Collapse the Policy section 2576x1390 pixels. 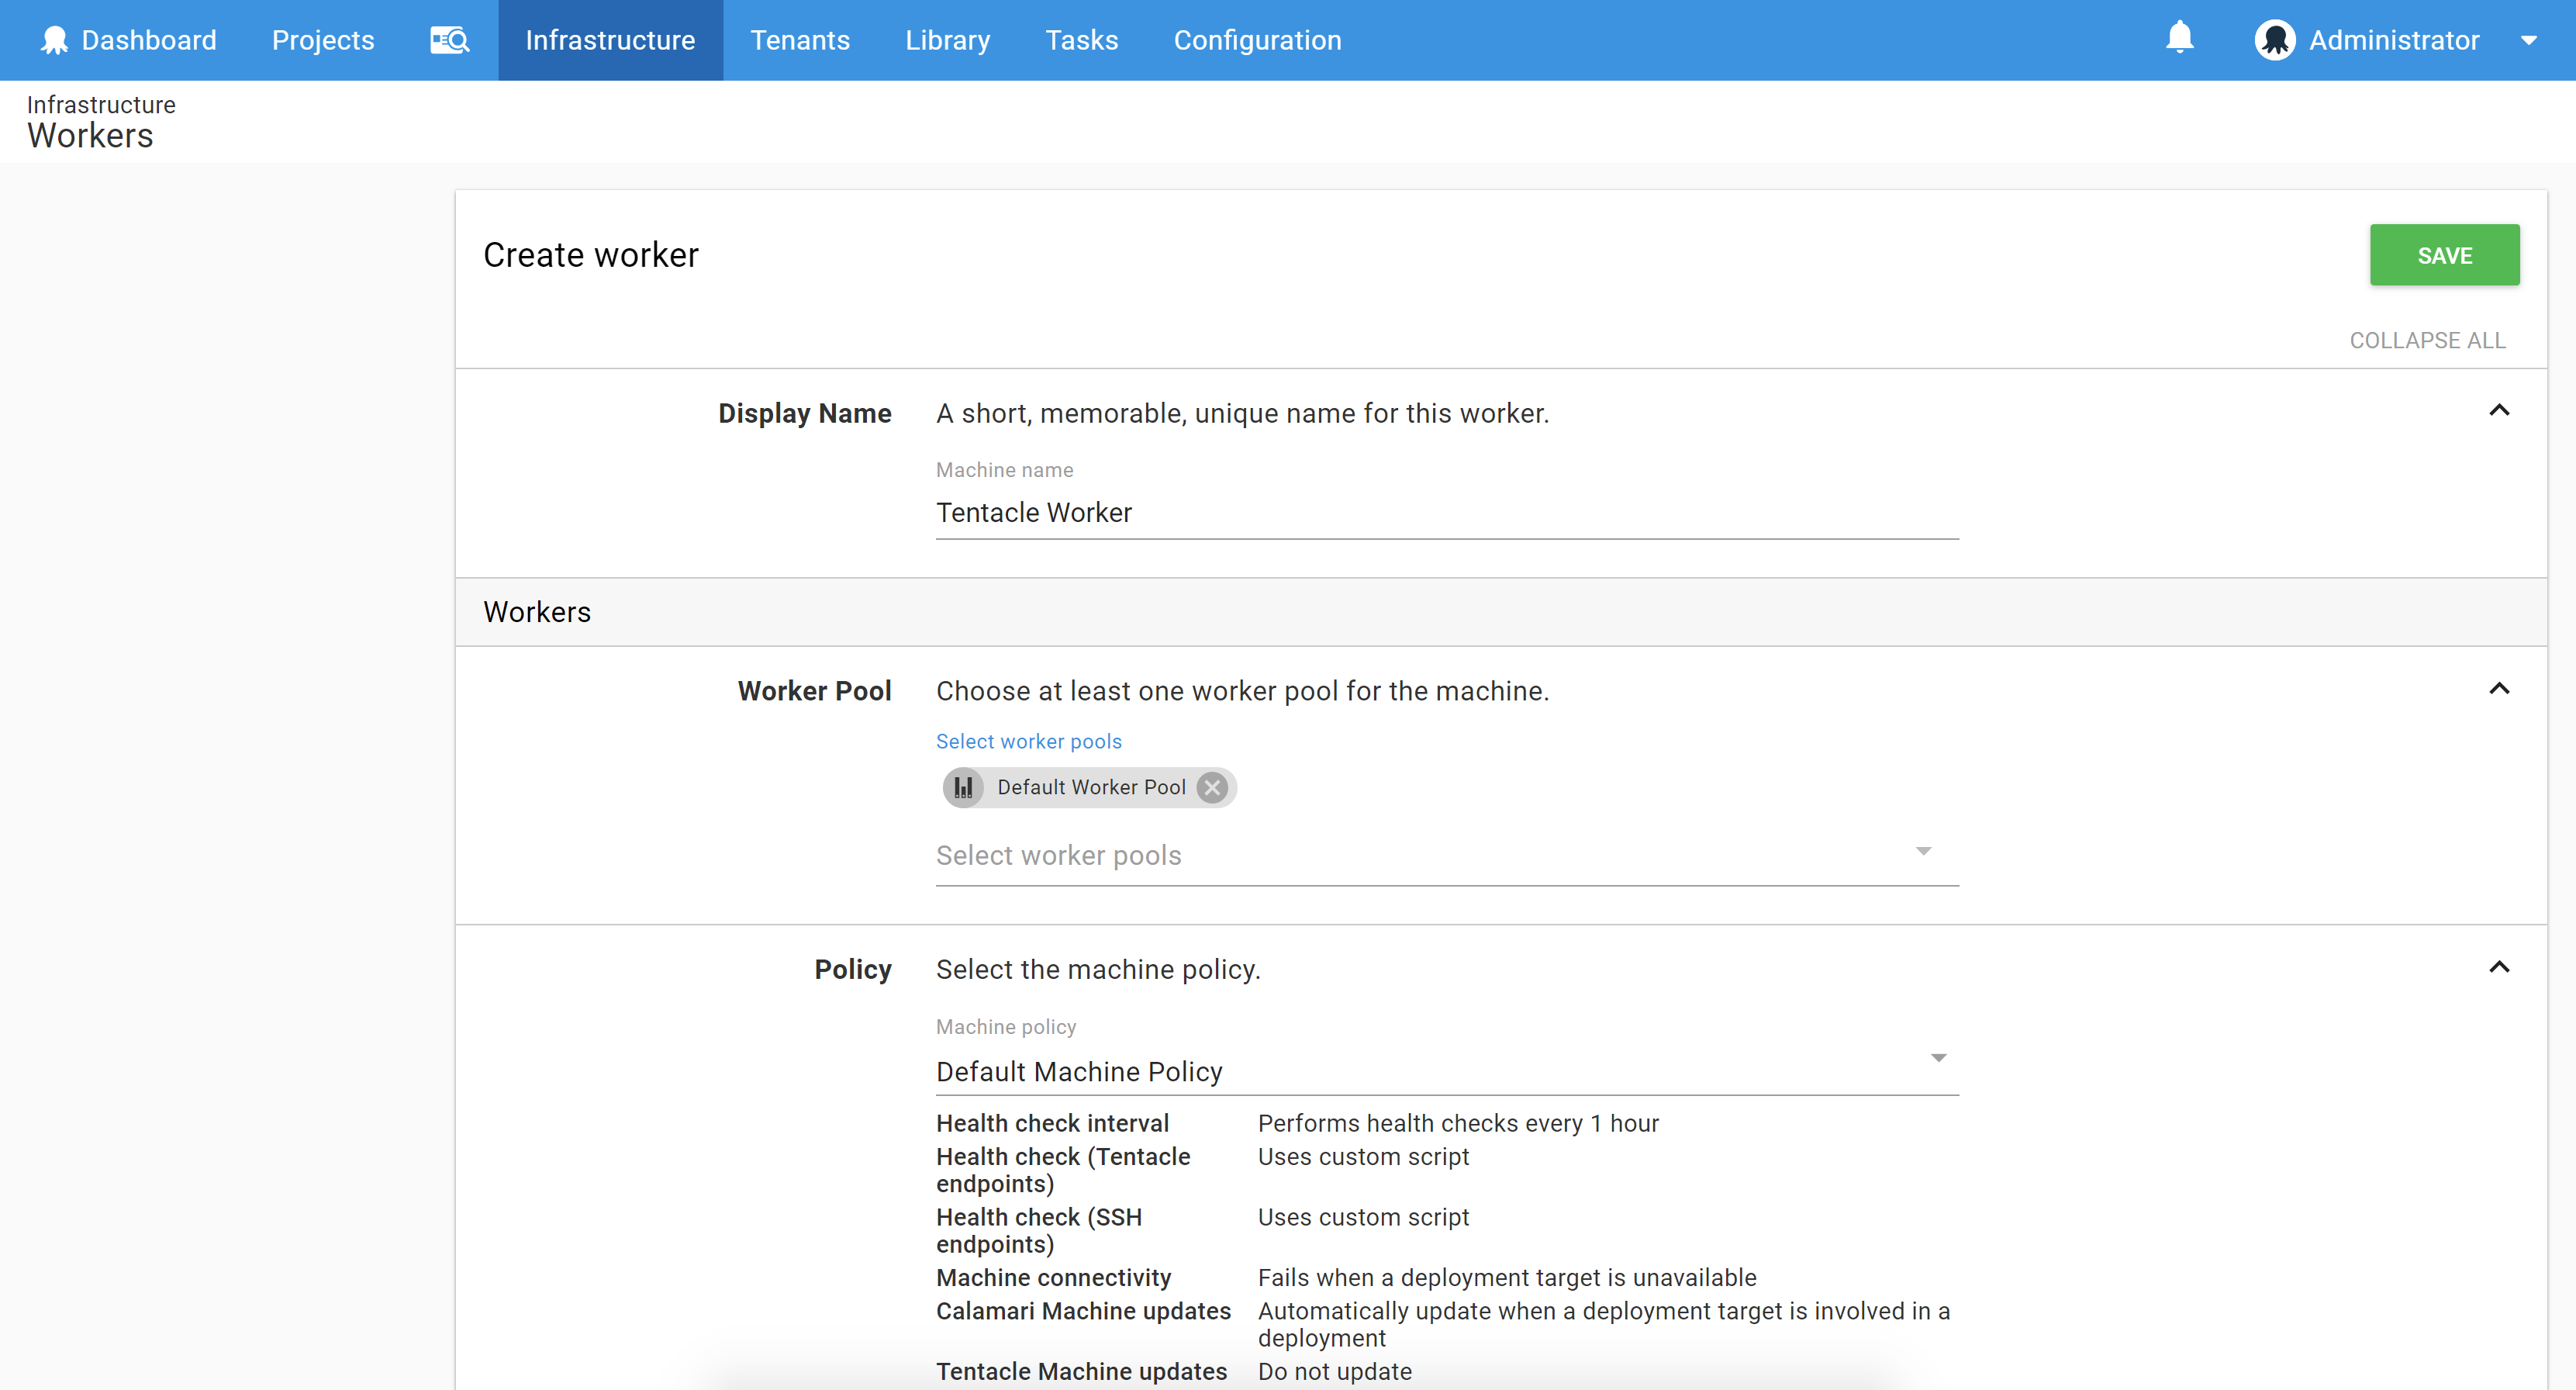click(x=2500, y=966)
